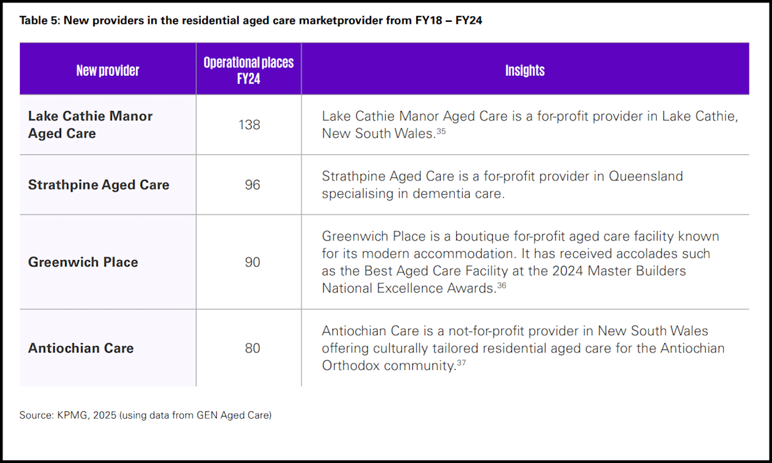The width and height of the screenshot is (772, 463).
Task: Click the 'Operational places FY24' column header
Action: 248,71
